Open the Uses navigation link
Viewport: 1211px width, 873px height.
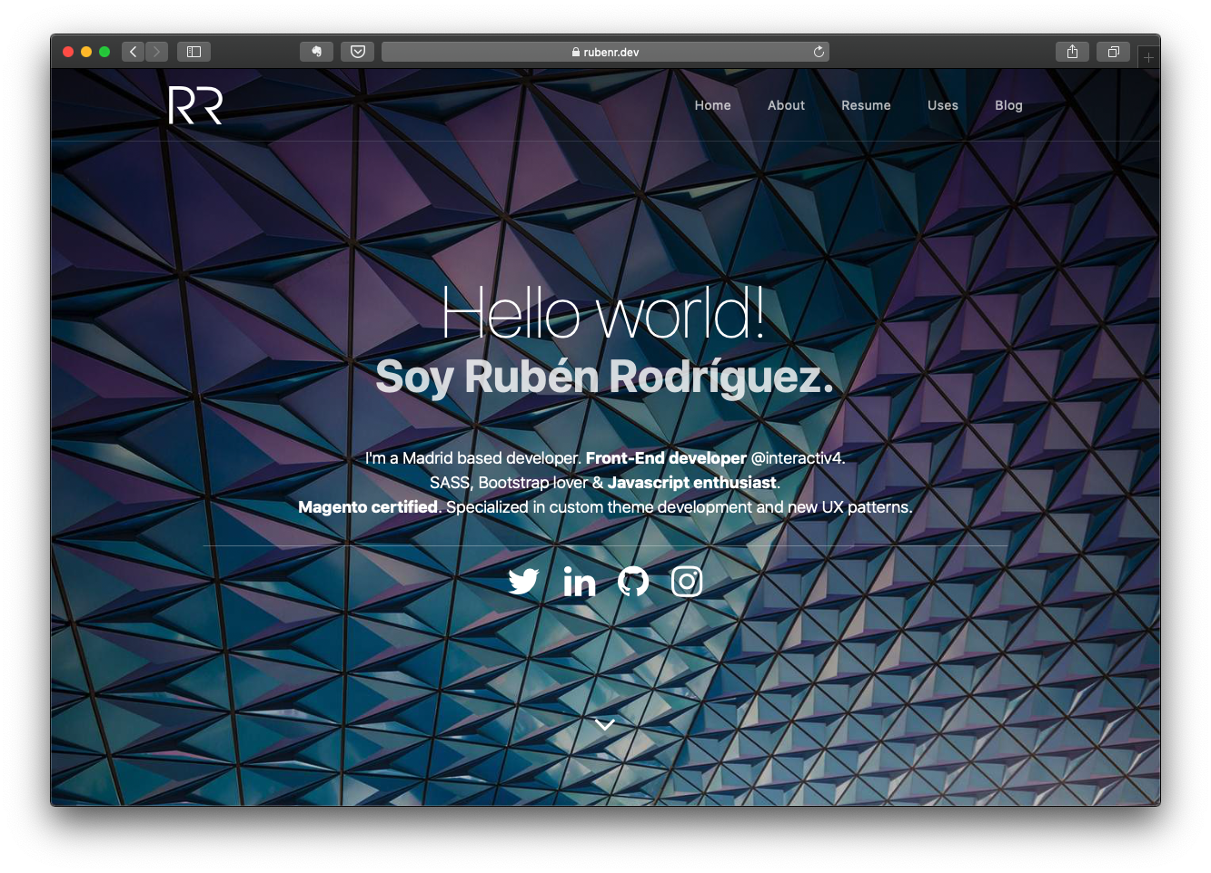943,105
